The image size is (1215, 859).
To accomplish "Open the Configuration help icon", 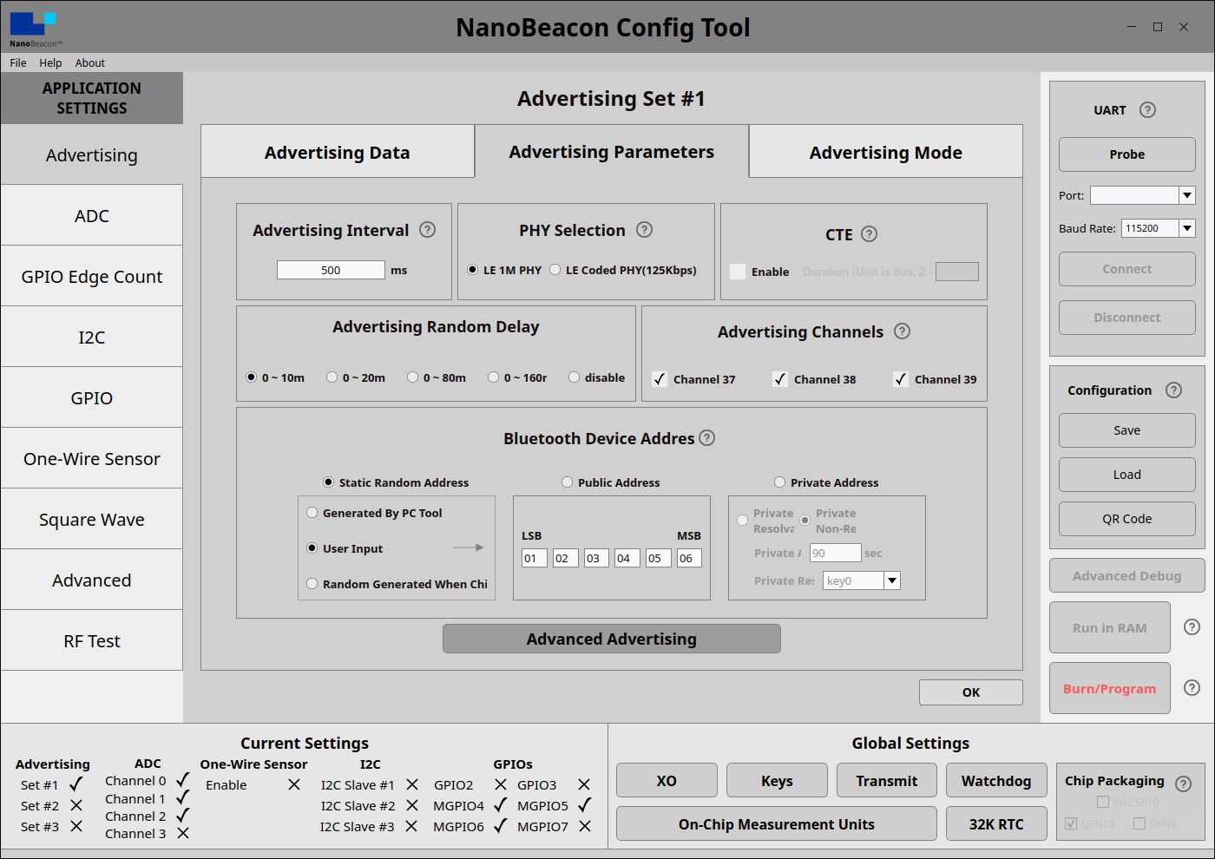I will tap(1173, 390).
